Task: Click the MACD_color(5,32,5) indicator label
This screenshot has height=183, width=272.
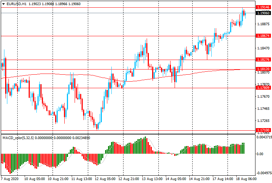Action: point(18,138)
